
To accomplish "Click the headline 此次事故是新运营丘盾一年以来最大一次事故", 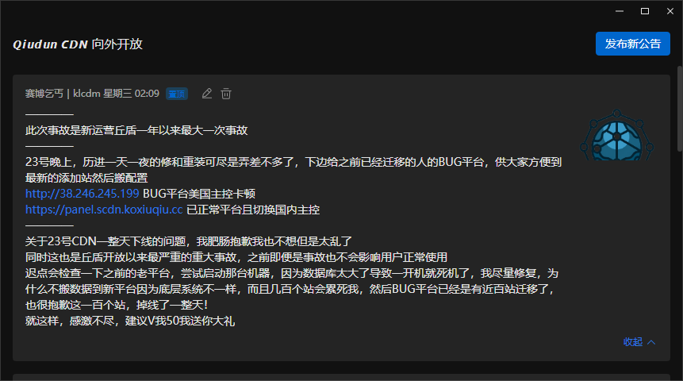I will click(x=141, y=129).
